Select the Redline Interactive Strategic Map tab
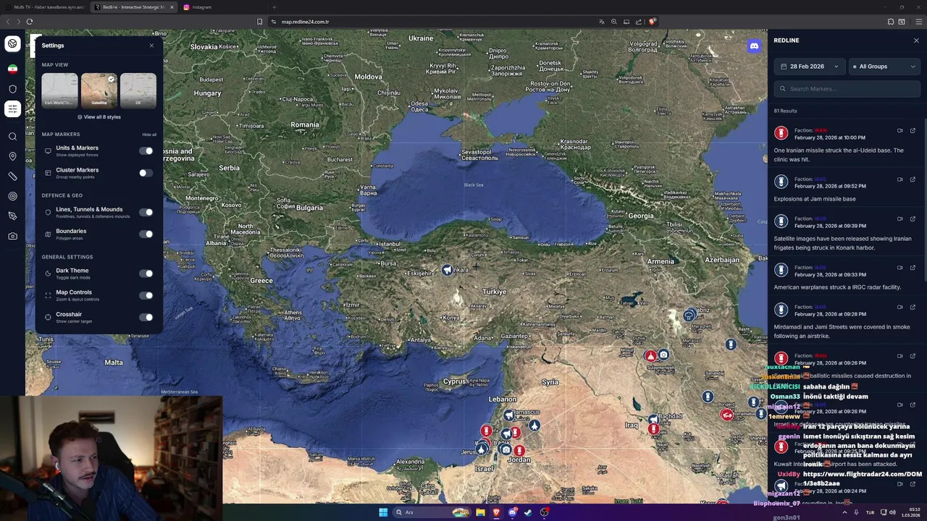The image size is (927, 521). coord(135,7)
